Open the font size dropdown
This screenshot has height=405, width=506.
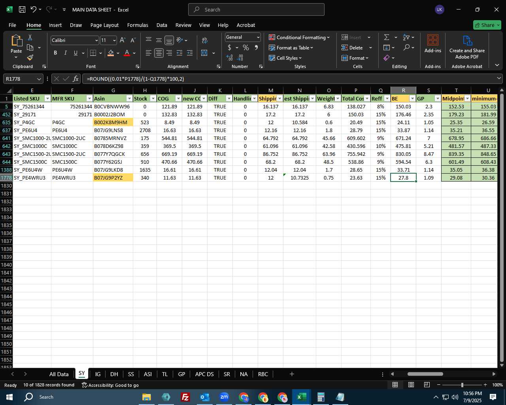pyautogui.click(x=114, y=40)
